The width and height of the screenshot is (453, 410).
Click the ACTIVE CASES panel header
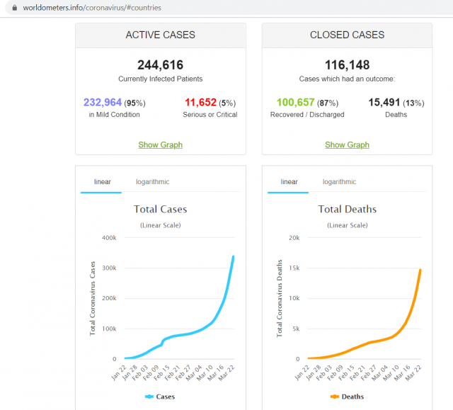tap(160, 35)
